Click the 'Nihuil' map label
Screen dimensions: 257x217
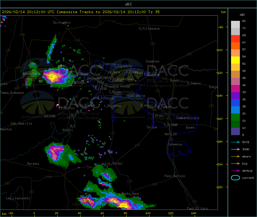pos(67,130)
